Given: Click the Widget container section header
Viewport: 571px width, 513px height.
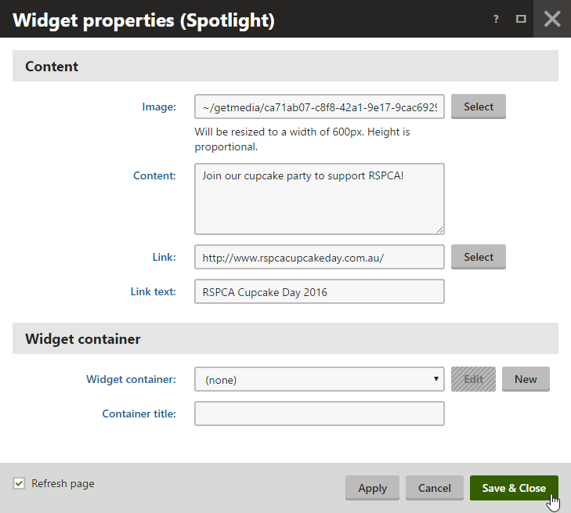Looking at the screenshot, I should 83,339.
